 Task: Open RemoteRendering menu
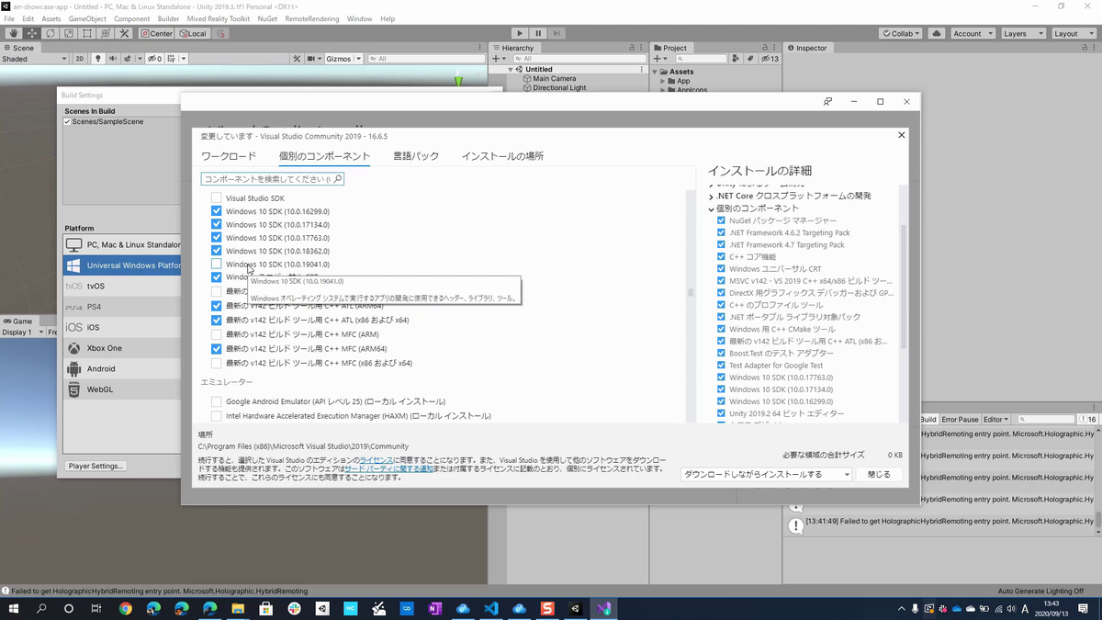[311, 18]
